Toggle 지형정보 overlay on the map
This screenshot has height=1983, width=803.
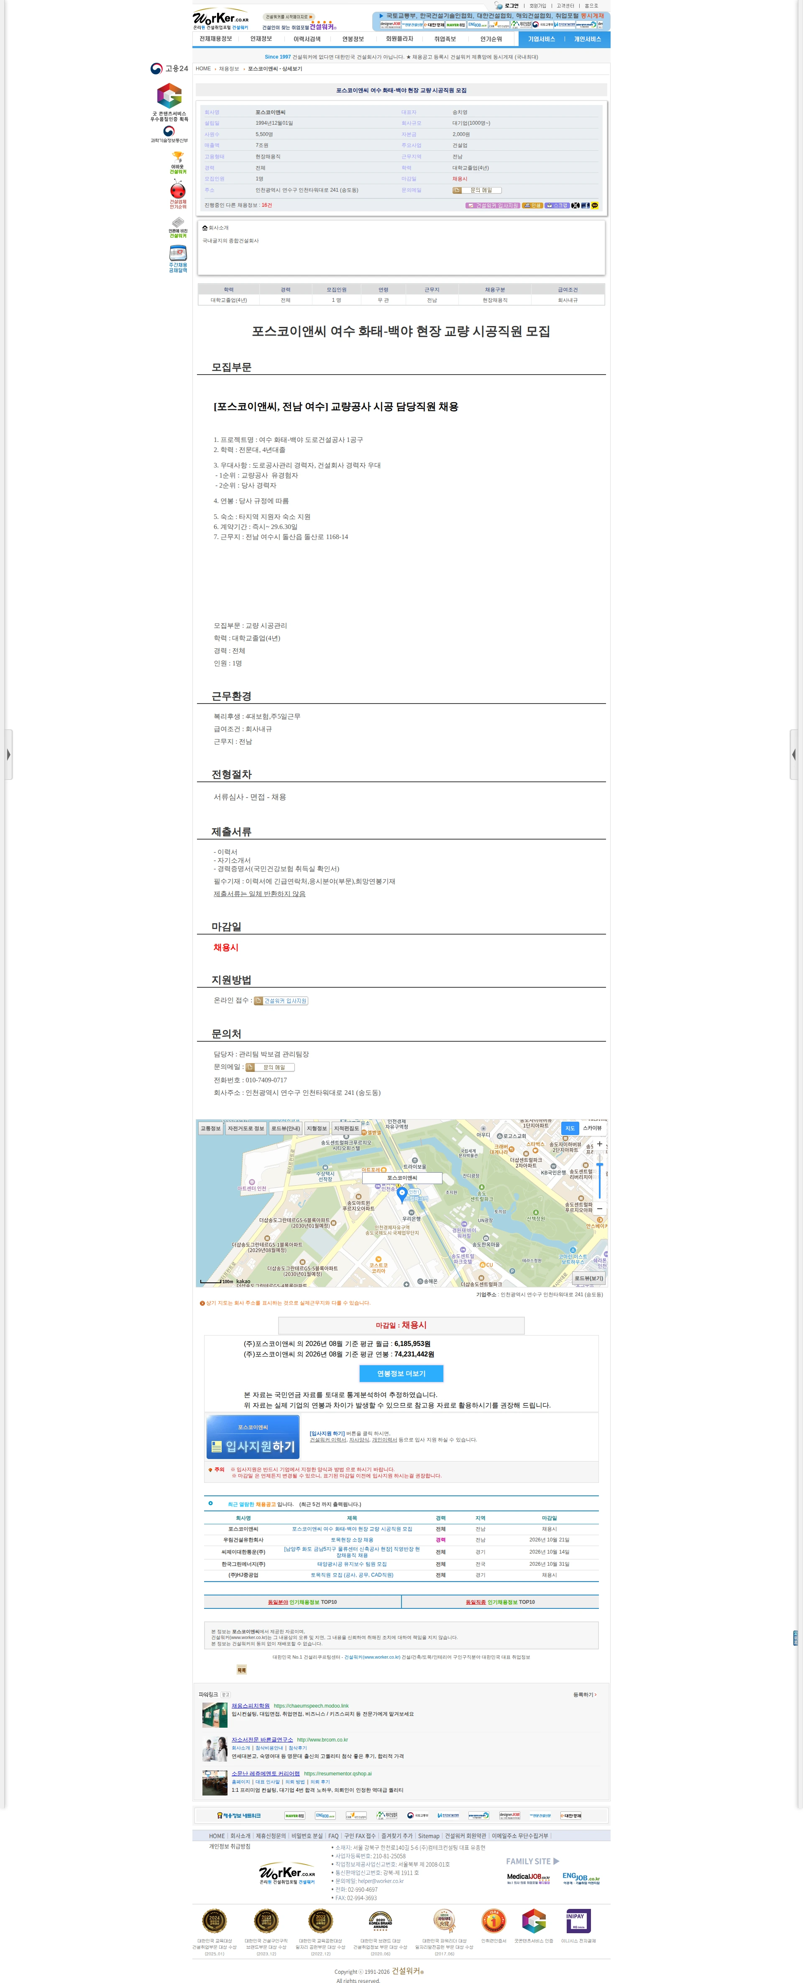pos(317,1128)
